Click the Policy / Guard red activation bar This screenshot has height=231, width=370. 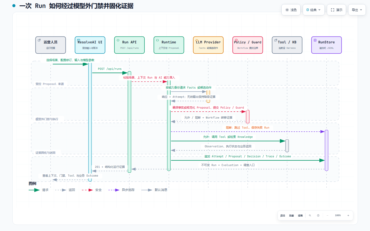[x=248, y=117]
